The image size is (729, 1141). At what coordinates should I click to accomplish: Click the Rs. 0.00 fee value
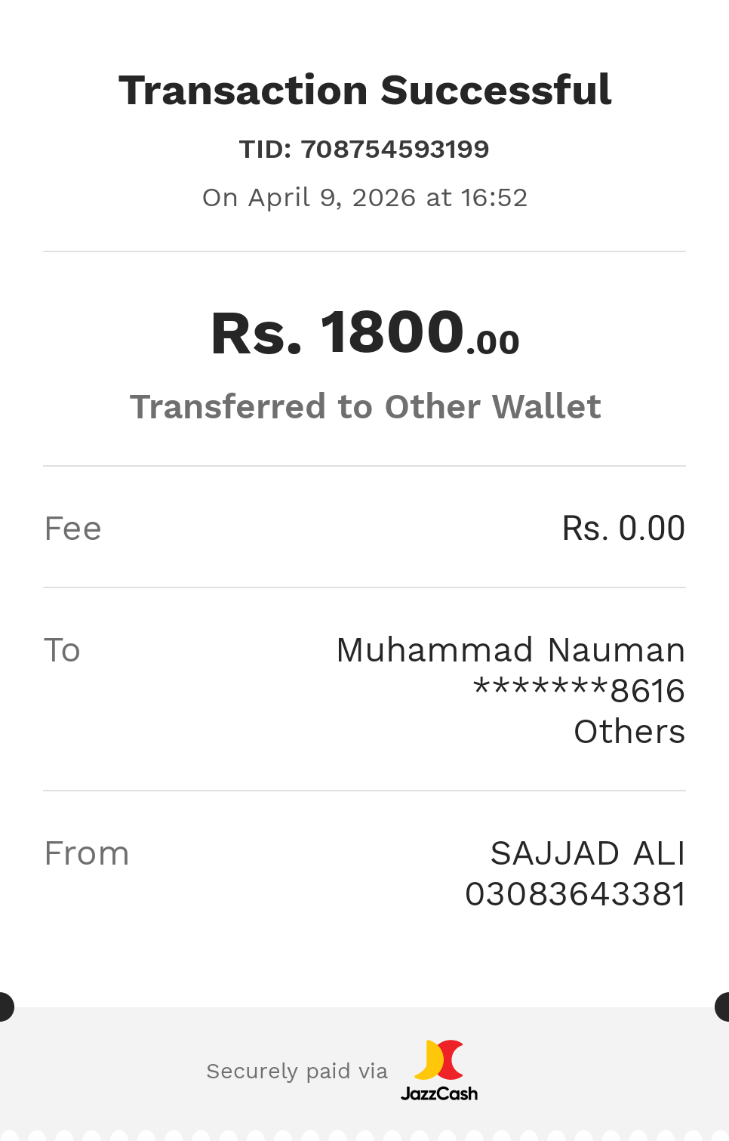pyautogui.click(x=623, y=529)
